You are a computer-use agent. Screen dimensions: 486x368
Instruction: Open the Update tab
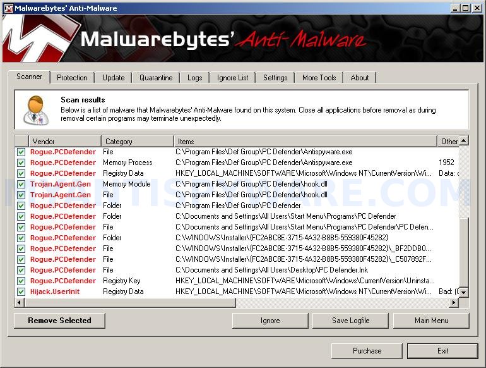point(113,78)
